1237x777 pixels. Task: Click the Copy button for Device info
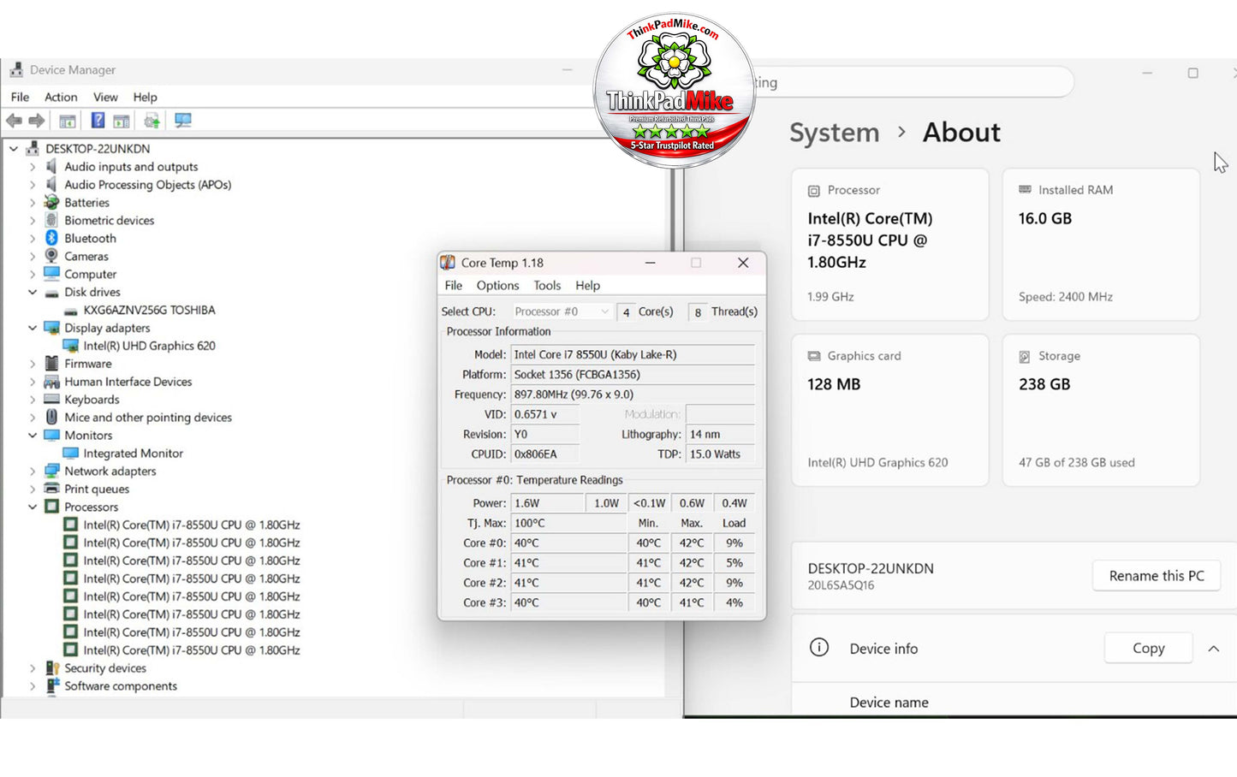(x=1148, y=648)
